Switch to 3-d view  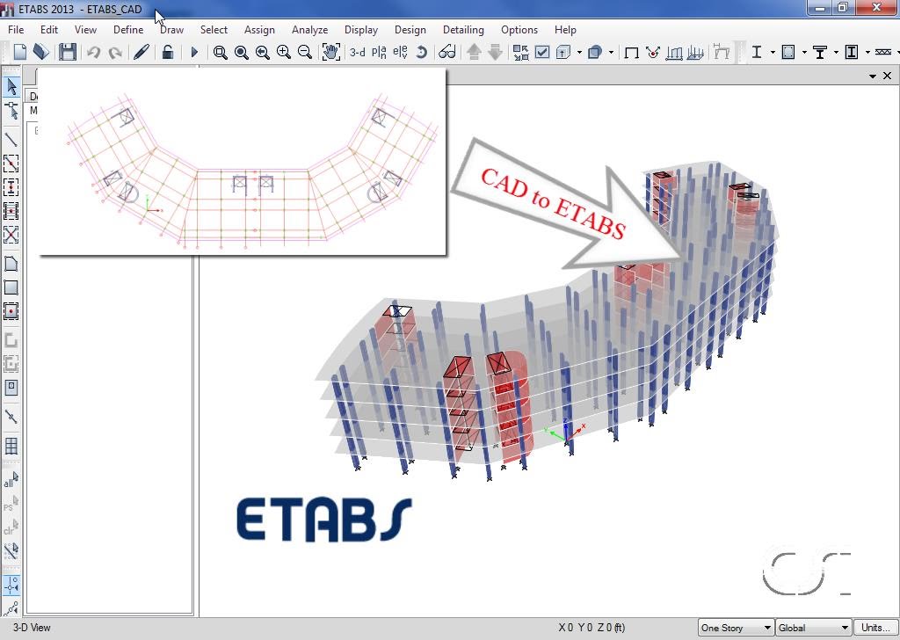(358, 52)
